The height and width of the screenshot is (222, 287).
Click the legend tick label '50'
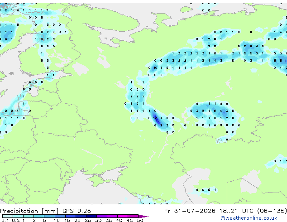[x=140, y=220]
